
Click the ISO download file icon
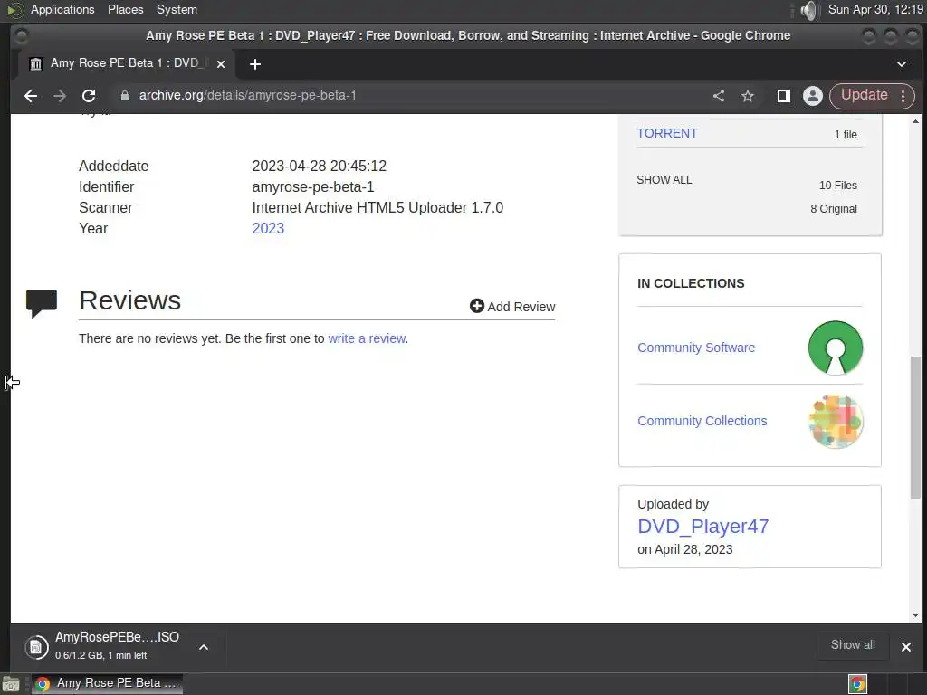click(36, 647)
